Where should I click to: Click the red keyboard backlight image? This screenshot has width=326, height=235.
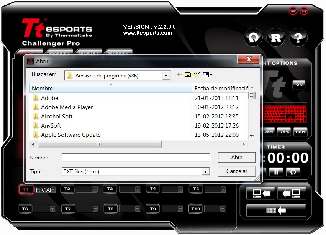(x=285, y=114)
